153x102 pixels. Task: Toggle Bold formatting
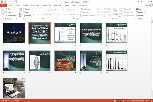(x=34, y=15)
